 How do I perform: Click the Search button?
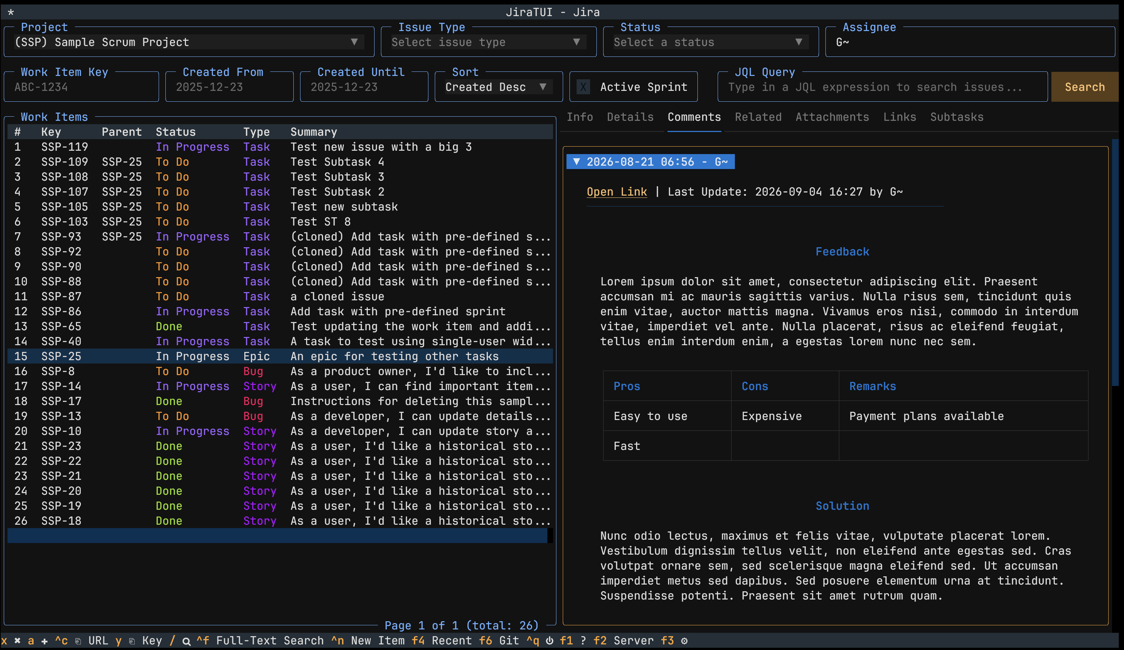pyautogui.click(x=1084, y=87)
